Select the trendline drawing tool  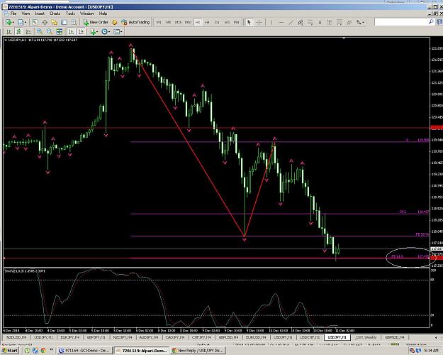(x=291, y=22)
